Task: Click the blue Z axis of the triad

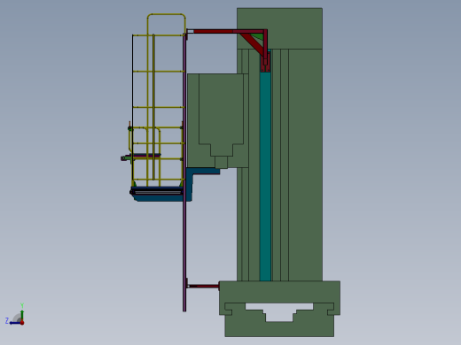Action: click(14, 323)
